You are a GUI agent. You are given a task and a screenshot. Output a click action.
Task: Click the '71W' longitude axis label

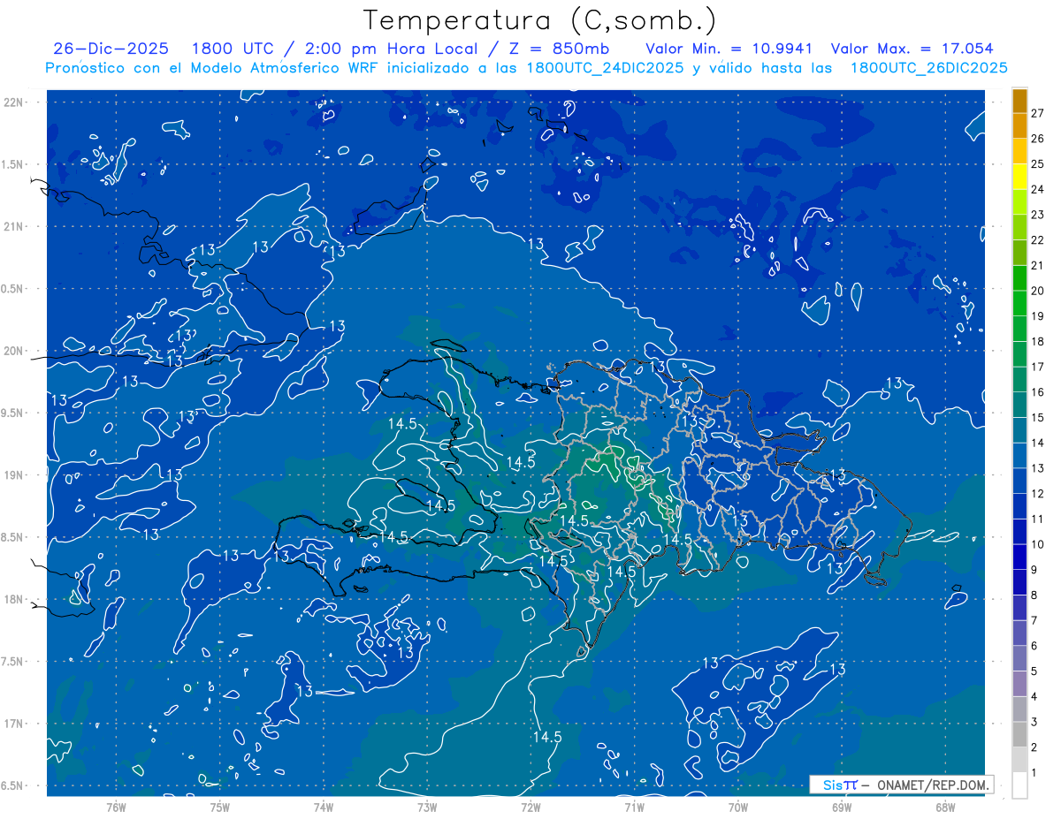coord(634,807)
